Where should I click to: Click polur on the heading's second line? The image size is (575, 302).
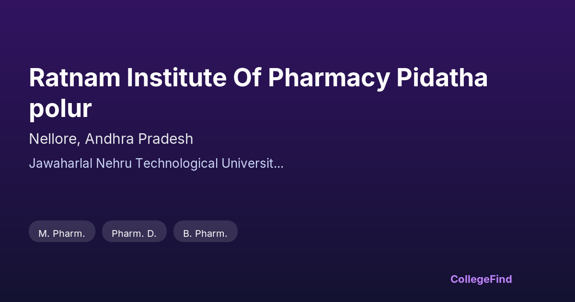coord(60,108)
